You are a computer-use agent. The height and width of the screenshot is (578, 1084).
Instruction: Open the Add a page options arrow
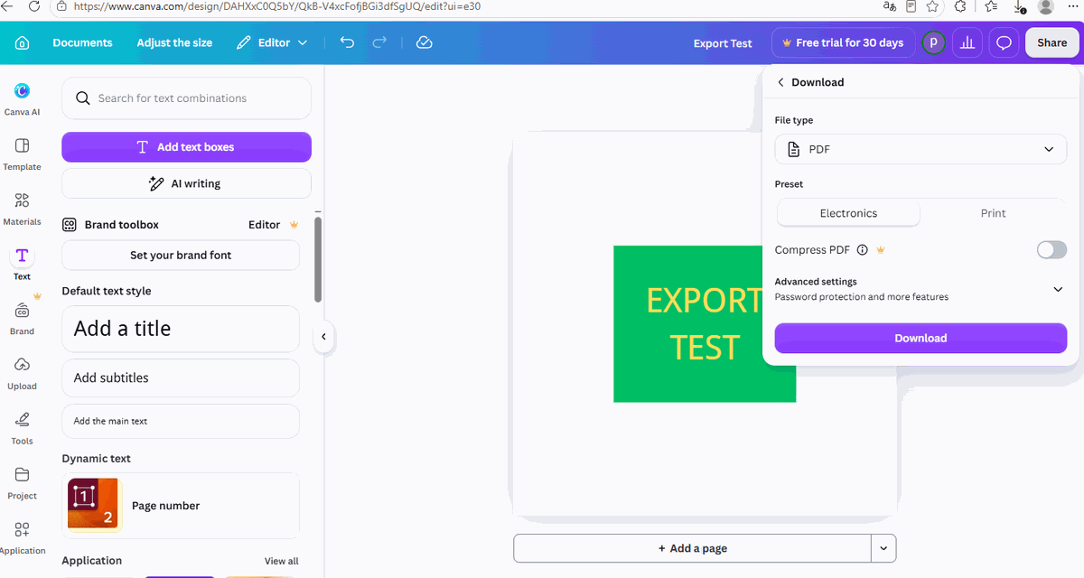pos(883,548)
